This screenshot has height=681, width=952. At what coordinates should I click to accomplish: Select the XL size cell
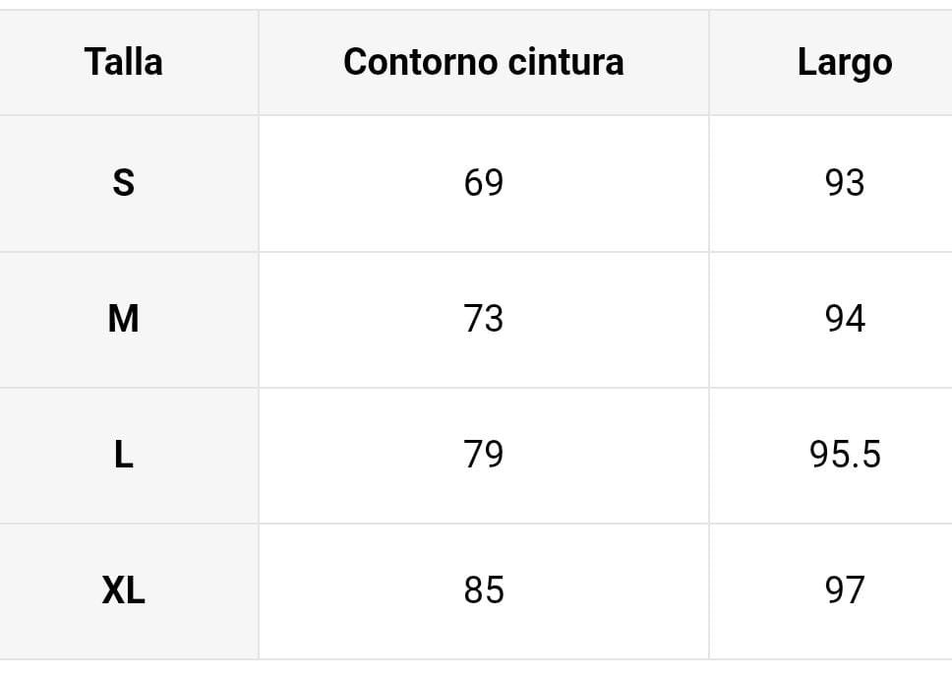(124, 590)
